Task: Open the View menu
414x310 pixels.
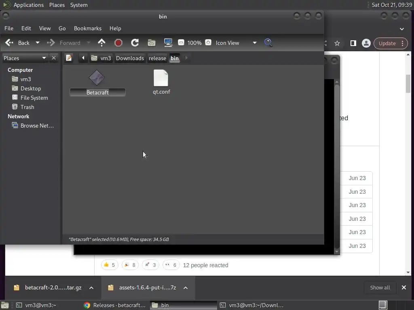Action: (45, 28)
